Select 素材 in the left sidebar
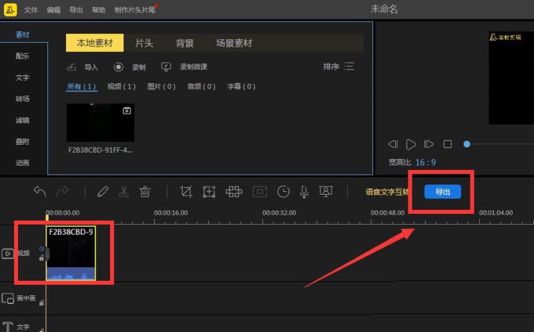The width and height of the screenshot is (534, 332). tap(23, 35)
